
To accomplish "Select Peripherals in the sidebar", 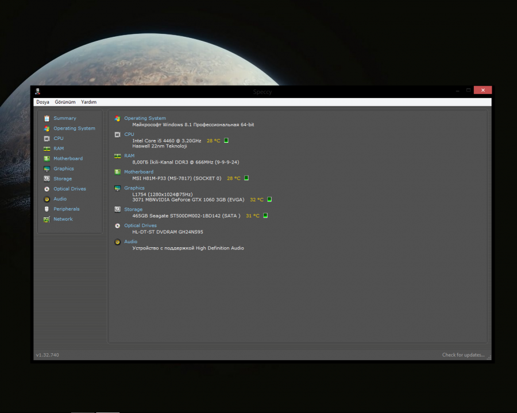I will coord(66,209).
